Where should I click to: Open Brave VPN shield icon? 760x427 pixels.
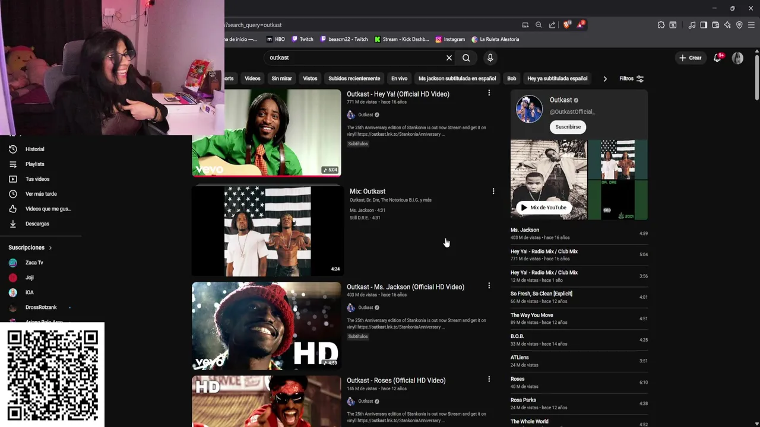click(x=739, y=25)
